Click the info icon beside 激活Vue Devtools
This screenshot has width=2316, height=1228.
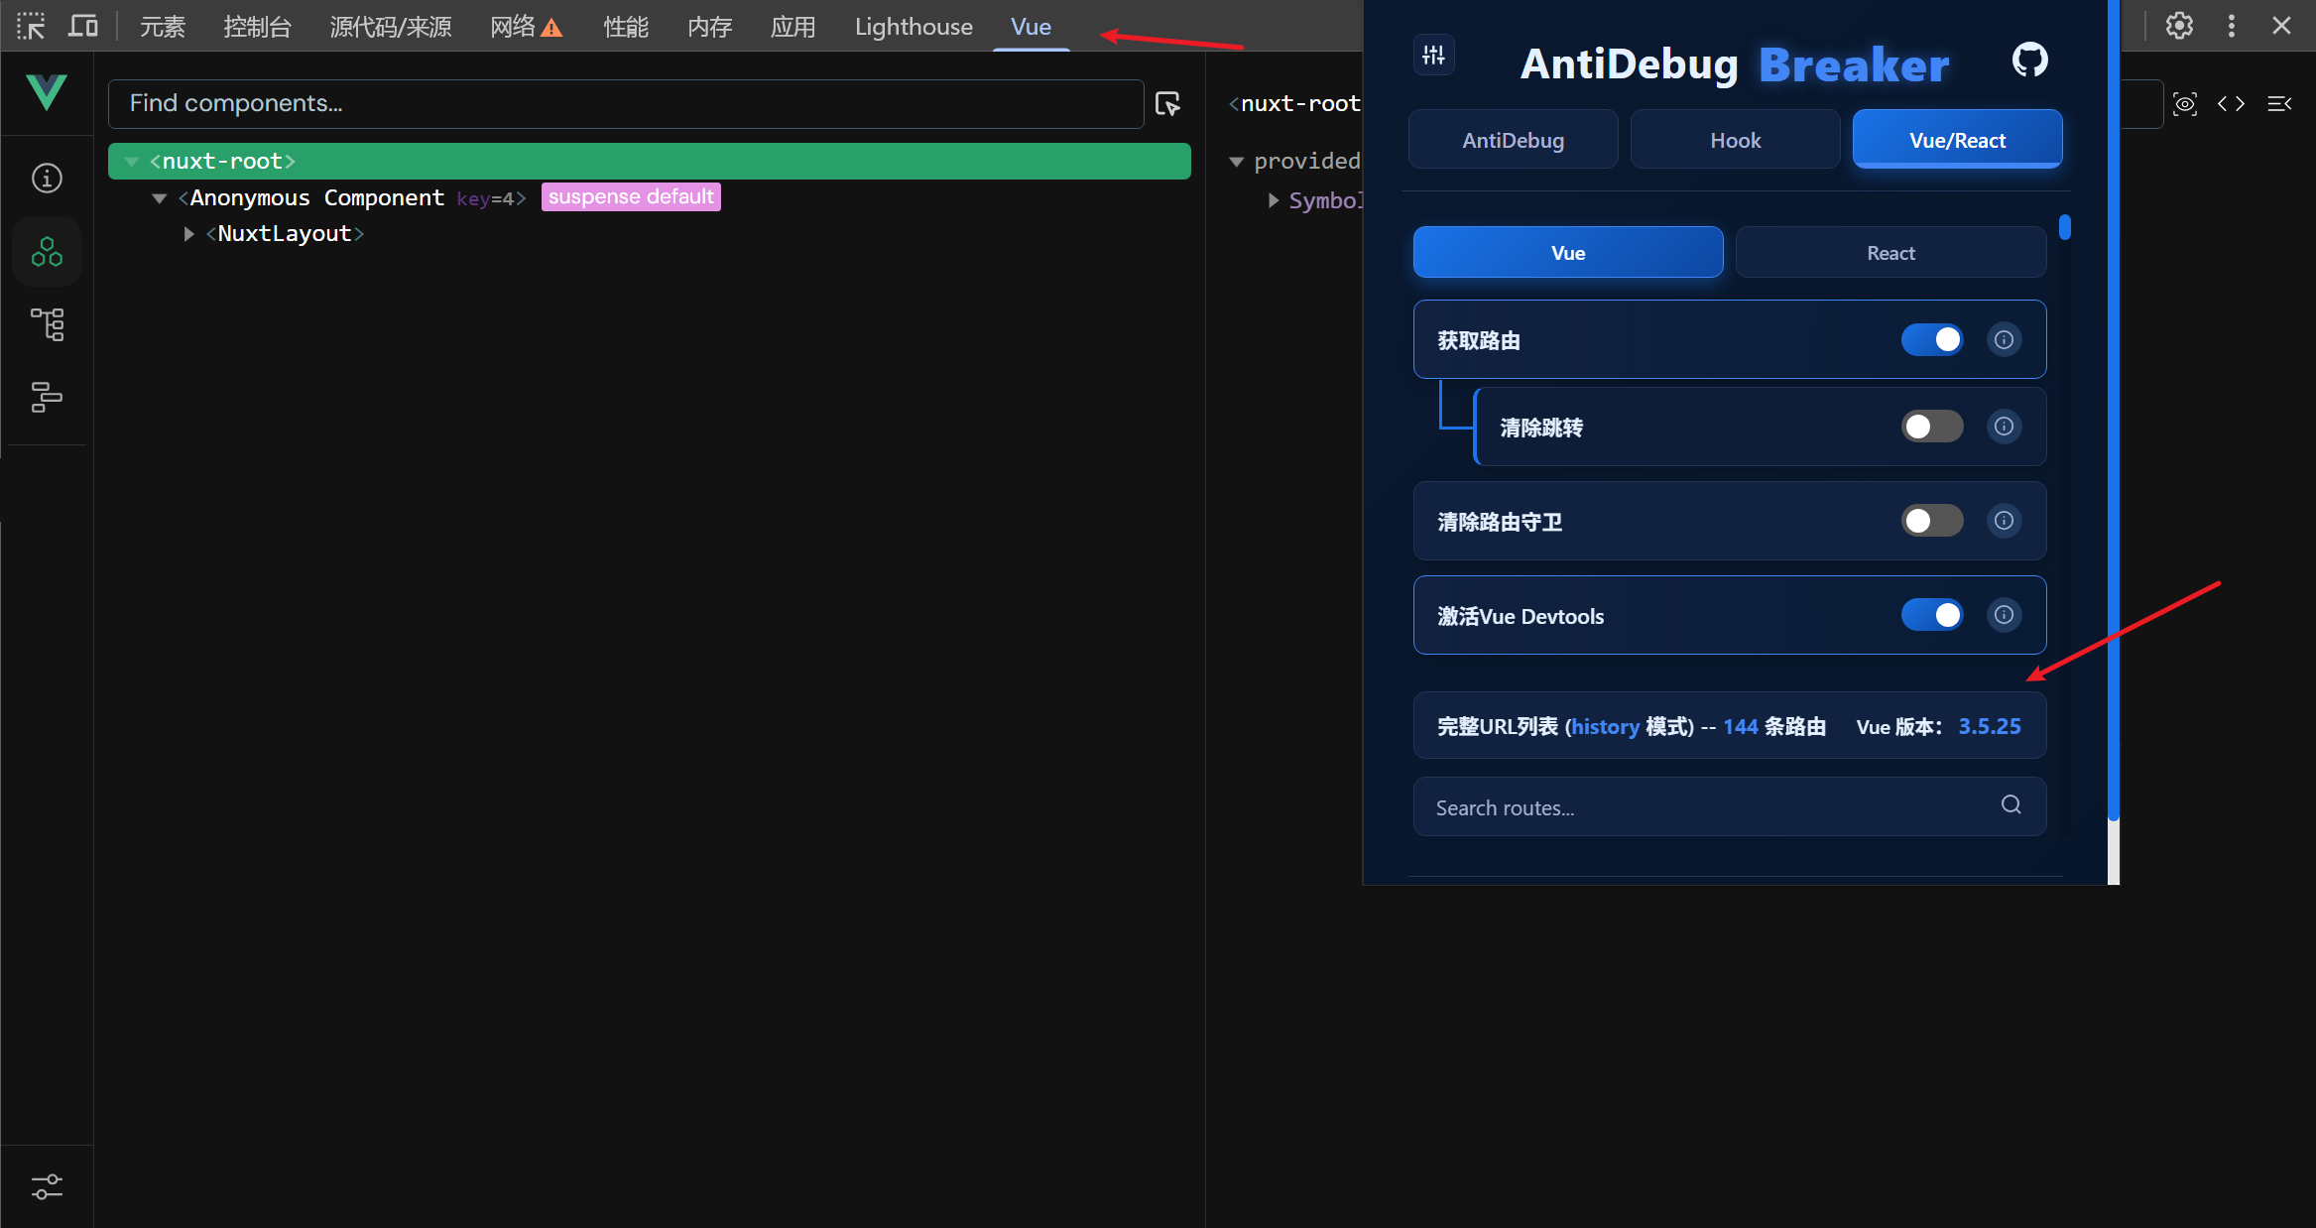coord(2004,615)
